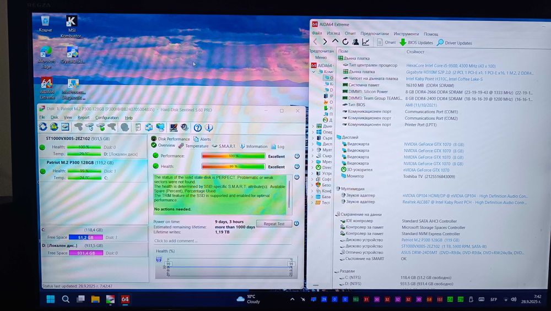Open the Disk menu in Hard Disk Sentinel
Viewport: 551px width, 311px height.
[55, 117]
